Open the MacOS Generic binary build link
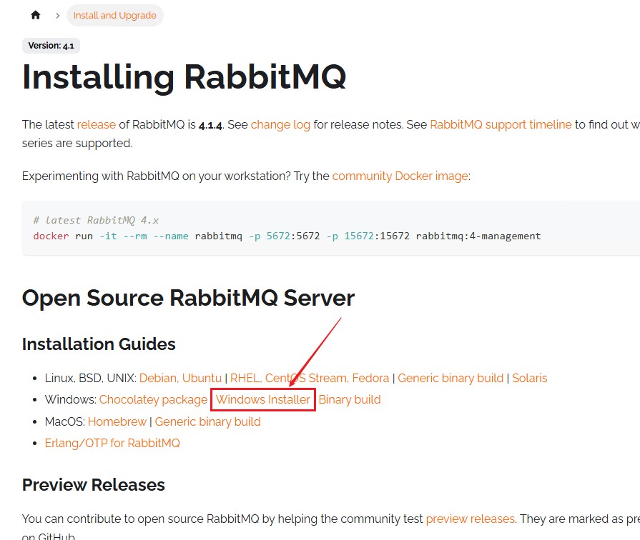640x540 pixels. pos(208,421)
